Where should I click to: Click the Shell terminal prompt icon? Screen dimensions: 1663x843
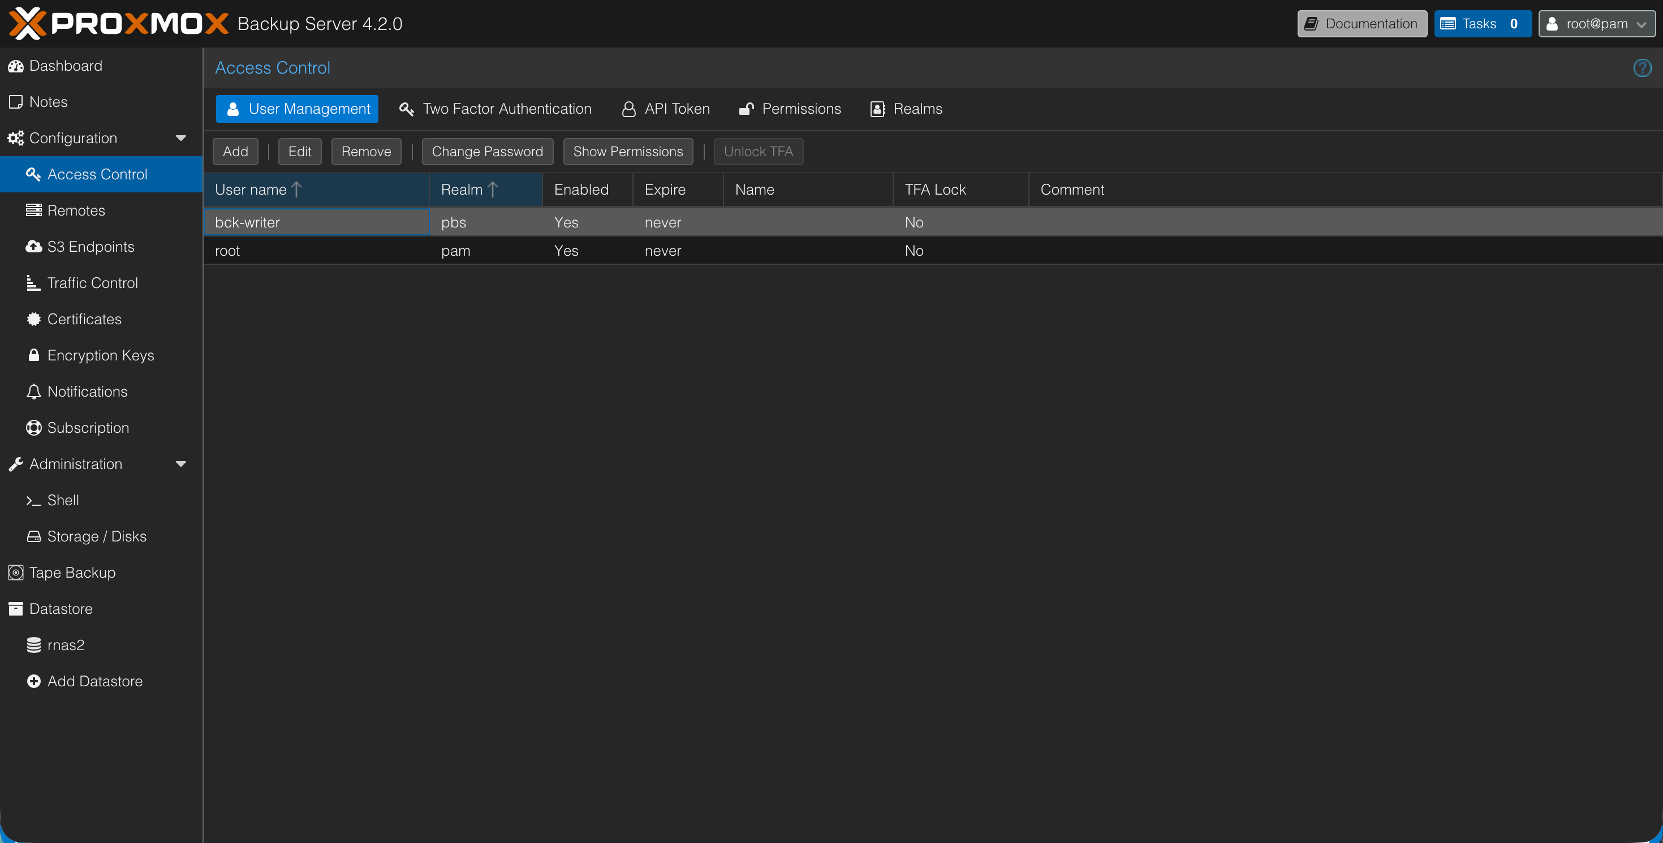(33, 500)
